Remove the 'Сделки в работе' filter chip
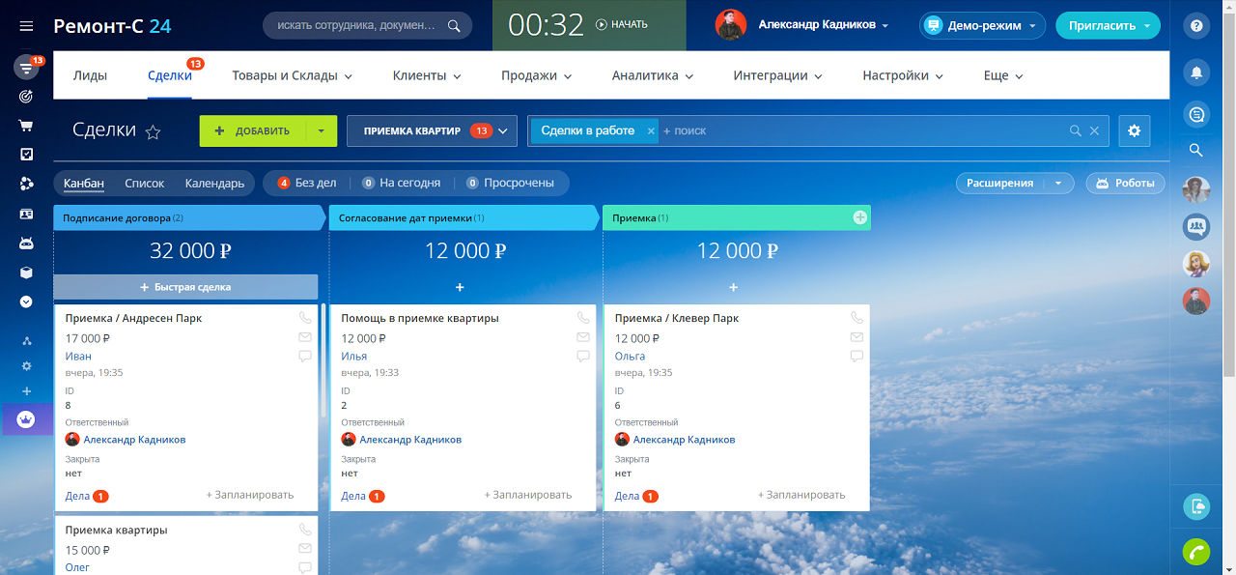This screenshot has height=575, width=1236. coord(651,130)
